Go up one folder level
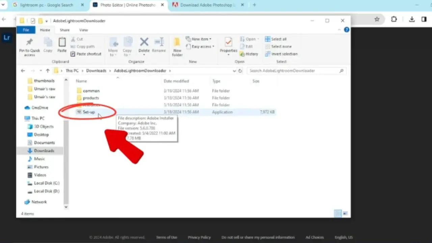Viewport: 432px width, 243px height. tap(48, 71)
